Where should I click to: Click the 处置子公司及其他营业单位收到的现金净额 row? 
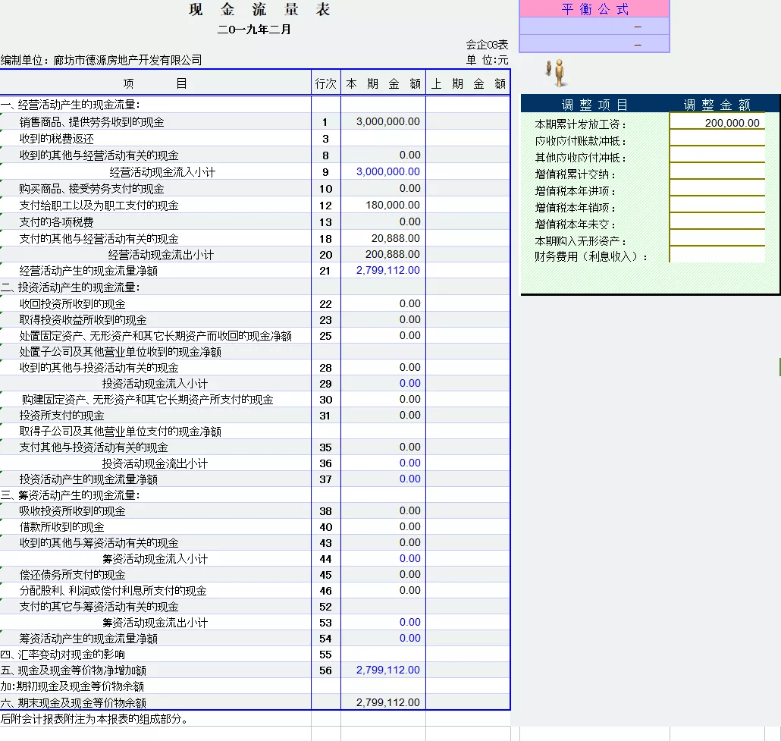tap(120, 351)
